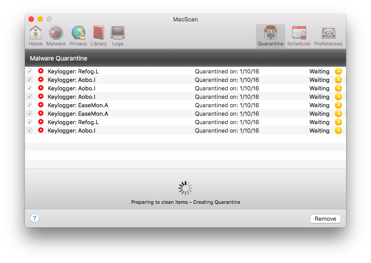Uncheck the third Keylogger: Aobo.I checkbox
The image size is (371, 263).
[29, 97]
